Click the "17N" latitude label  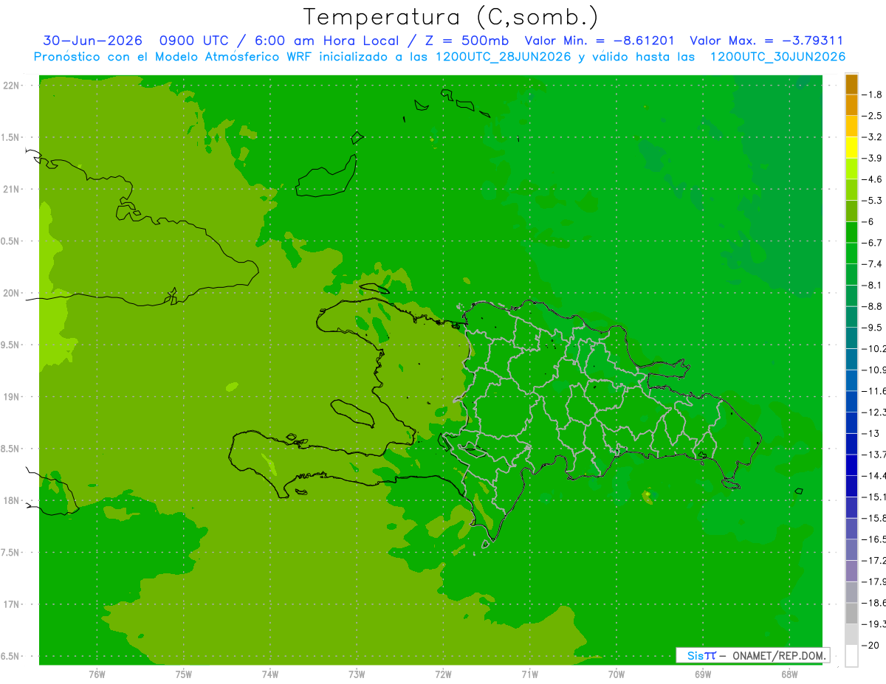point(12,604)
